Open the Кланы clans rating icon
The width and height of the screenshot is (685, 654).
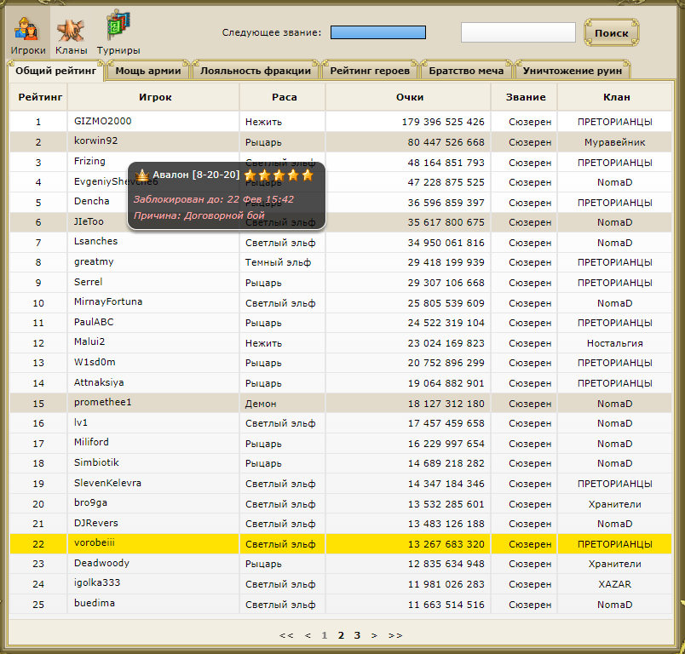pos(72,34)
